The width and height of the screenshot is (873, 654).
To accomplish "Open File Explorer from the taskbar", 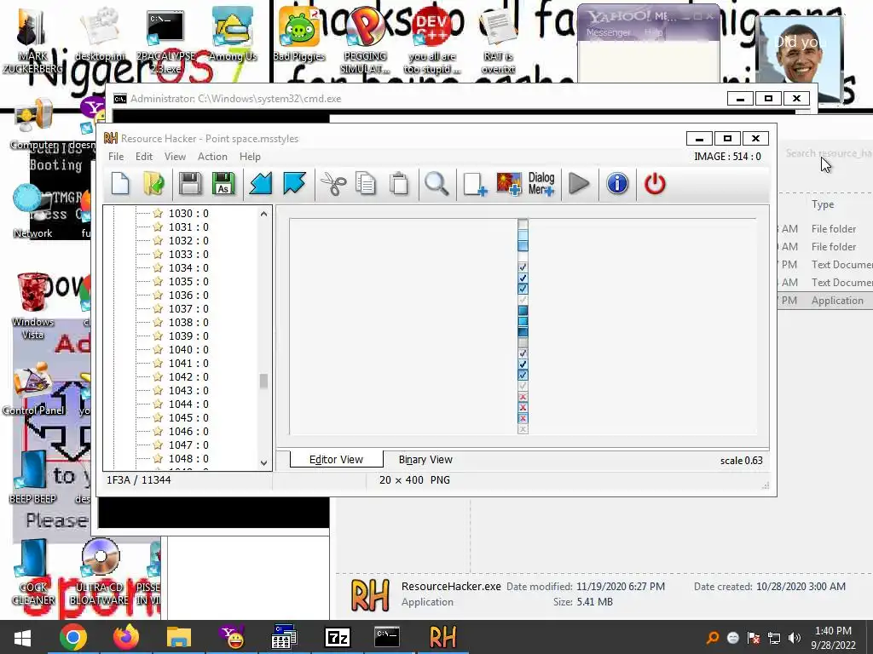I will [x=179, y=637].
